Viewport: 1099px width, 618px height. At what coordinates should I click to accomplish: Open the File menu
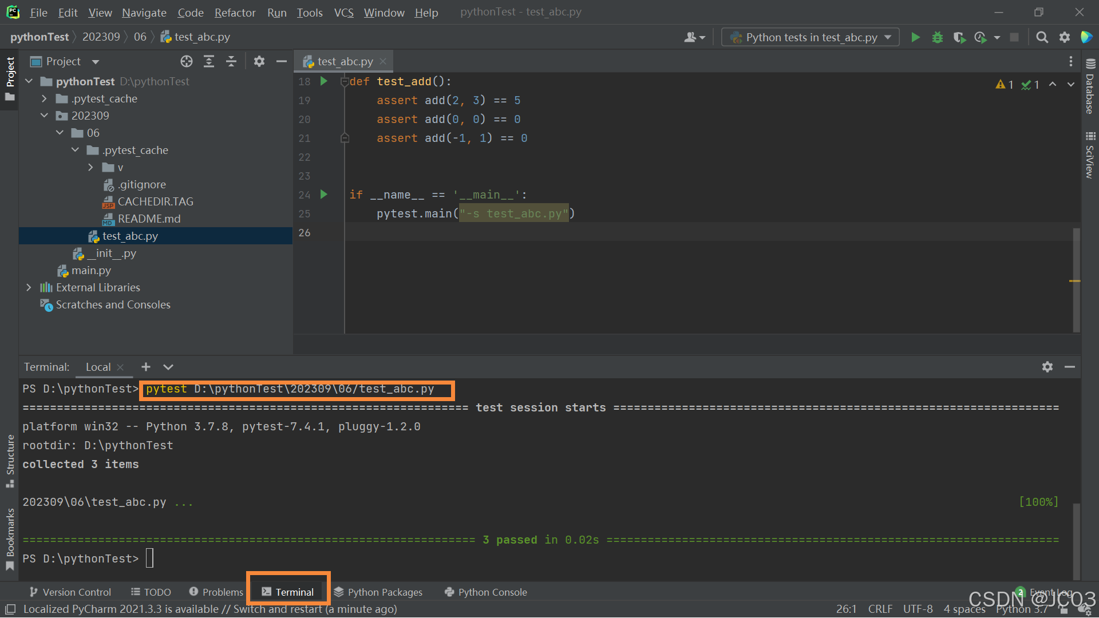(x=38, y=12)
